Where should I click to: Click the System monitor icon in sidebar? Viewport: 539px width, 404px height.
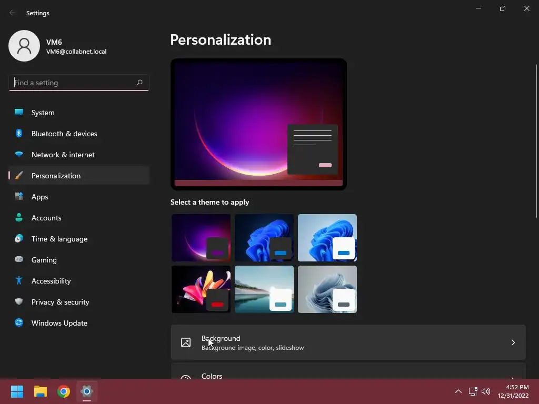point(19,112)
